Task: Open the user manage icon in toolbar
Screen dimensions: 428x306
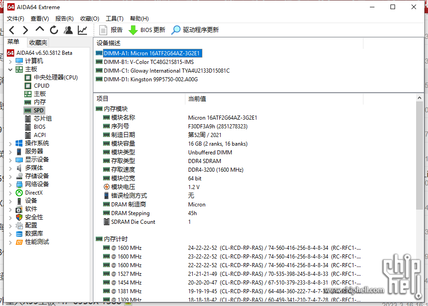Action: pyautogui.click(x=68, y=30)
